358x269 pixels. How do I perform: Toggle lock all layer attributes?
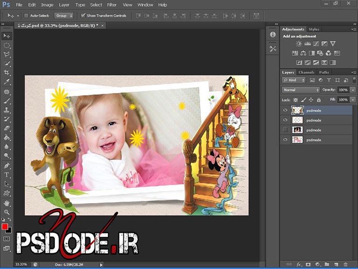[x=319, y=100]
